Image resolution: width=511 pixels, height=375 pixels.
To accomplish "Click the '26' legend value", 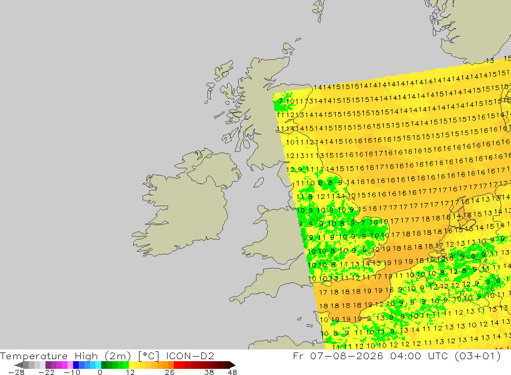I will [x=170, y=372].
